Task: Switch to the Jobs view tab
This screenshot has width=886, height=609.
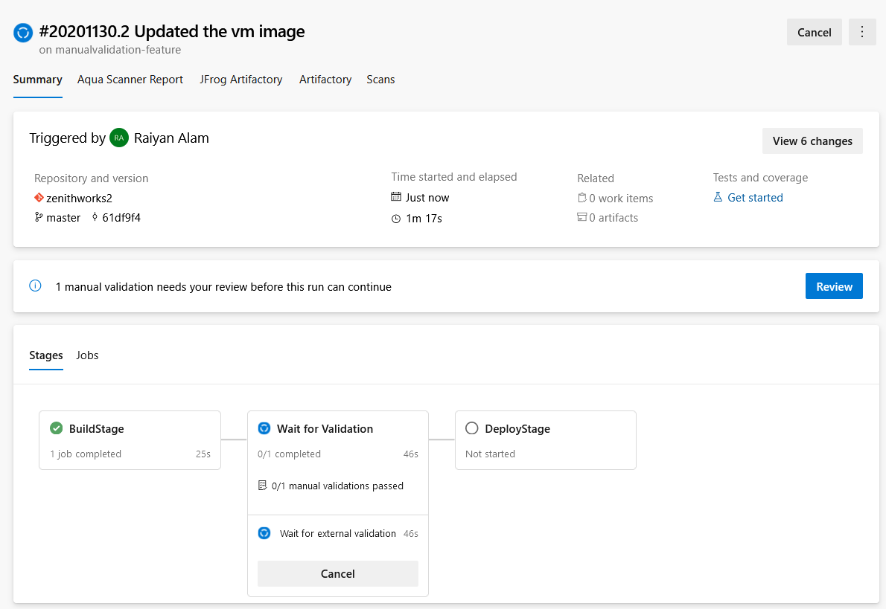Action: tap(87, 355)
